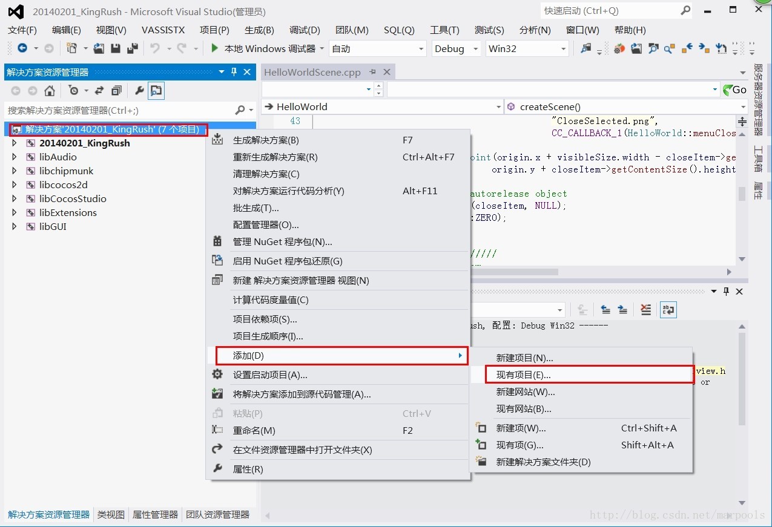The image size is (772, 527).
Task: Expand the 20140201_KingRush project node
Action: (x=15, y=143)
